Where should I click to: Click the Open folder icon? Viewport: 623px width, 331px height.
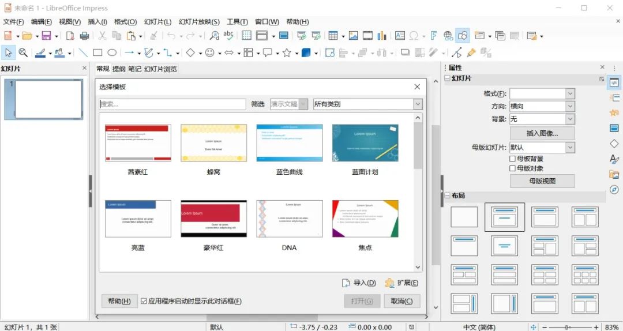click(x=27, y=36)
